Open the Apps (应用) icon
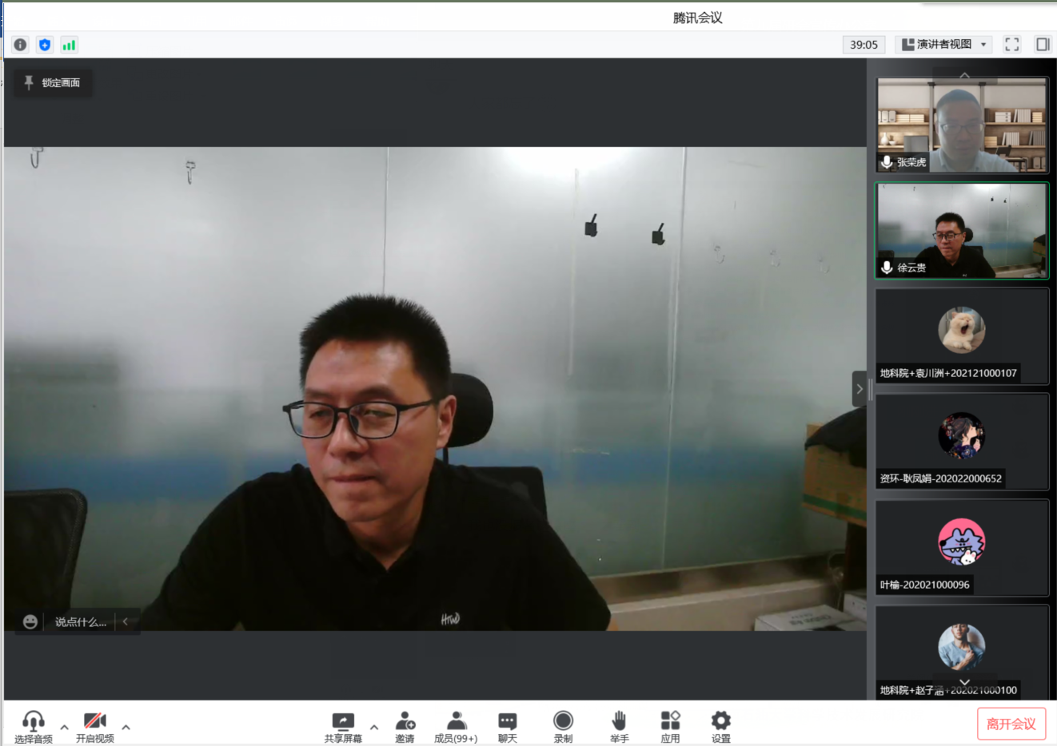This screenshot has width=1057, height=746. pos(670,726)
